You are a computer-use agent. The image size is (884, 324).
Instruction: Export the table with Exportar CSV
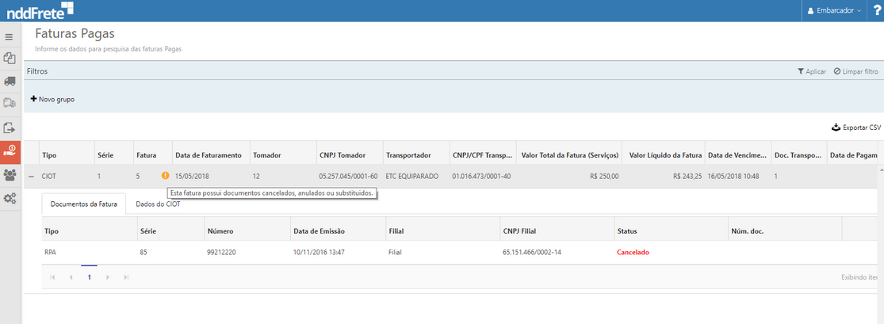click(x=855, y=128)
